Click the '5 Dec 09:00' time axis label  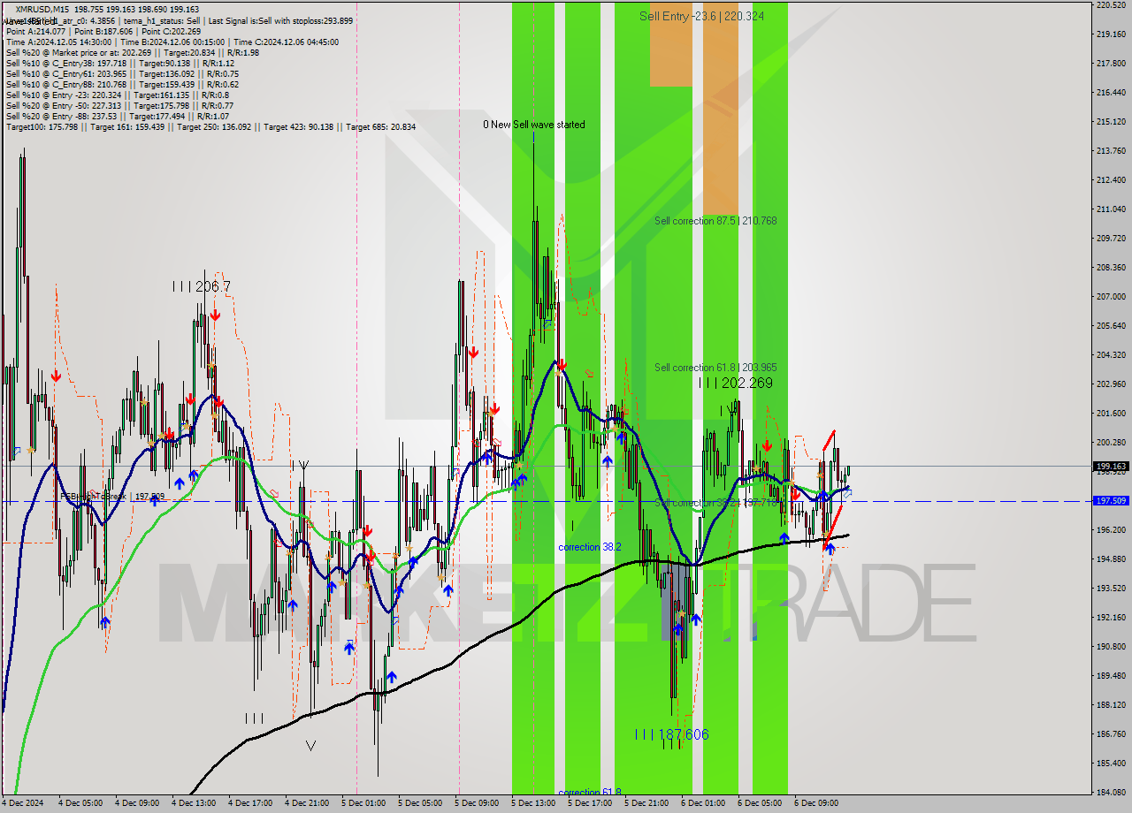coord(477,803)
